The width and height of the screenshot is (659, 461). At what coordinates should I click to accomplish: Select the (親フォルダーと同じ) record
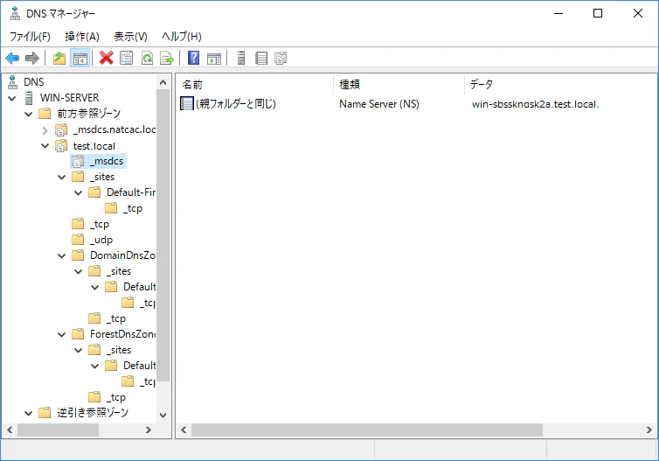tap(236, 103)
